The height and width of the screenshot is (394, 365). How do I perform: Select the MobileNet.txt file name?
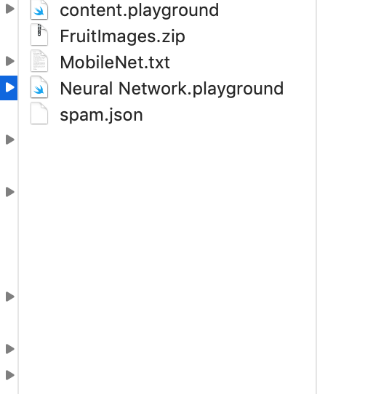pyautogui.click(x=115, y=63)
